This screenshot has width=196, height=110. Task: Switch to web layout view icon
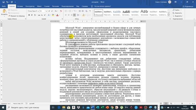coord(171,103)
